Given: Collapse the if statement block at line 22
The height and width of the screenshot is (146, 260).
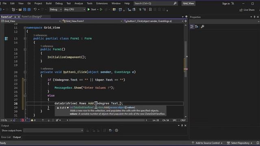Looking at the screenshot, I should 25,80.
